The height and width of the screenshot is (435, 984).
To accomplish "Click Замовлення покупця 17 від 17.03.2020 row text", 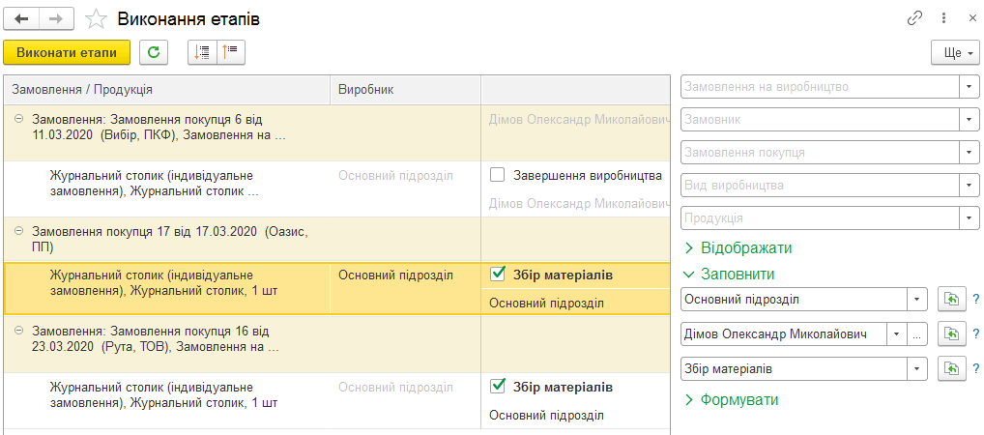I will coord(170,239).
